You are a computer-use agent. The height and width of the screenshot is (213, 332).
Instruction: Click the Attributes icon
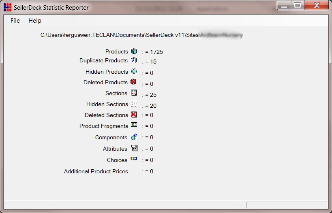pyautogui.click(x=134, y=148)
